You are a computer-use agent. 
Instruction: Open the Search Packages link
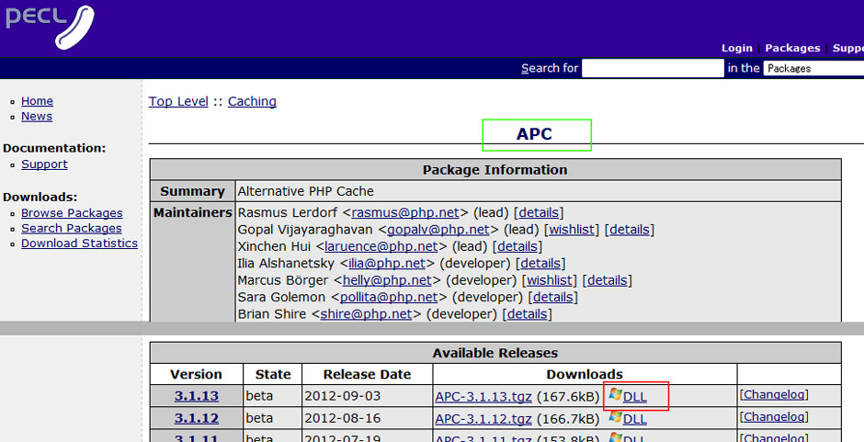click(71, 228)
